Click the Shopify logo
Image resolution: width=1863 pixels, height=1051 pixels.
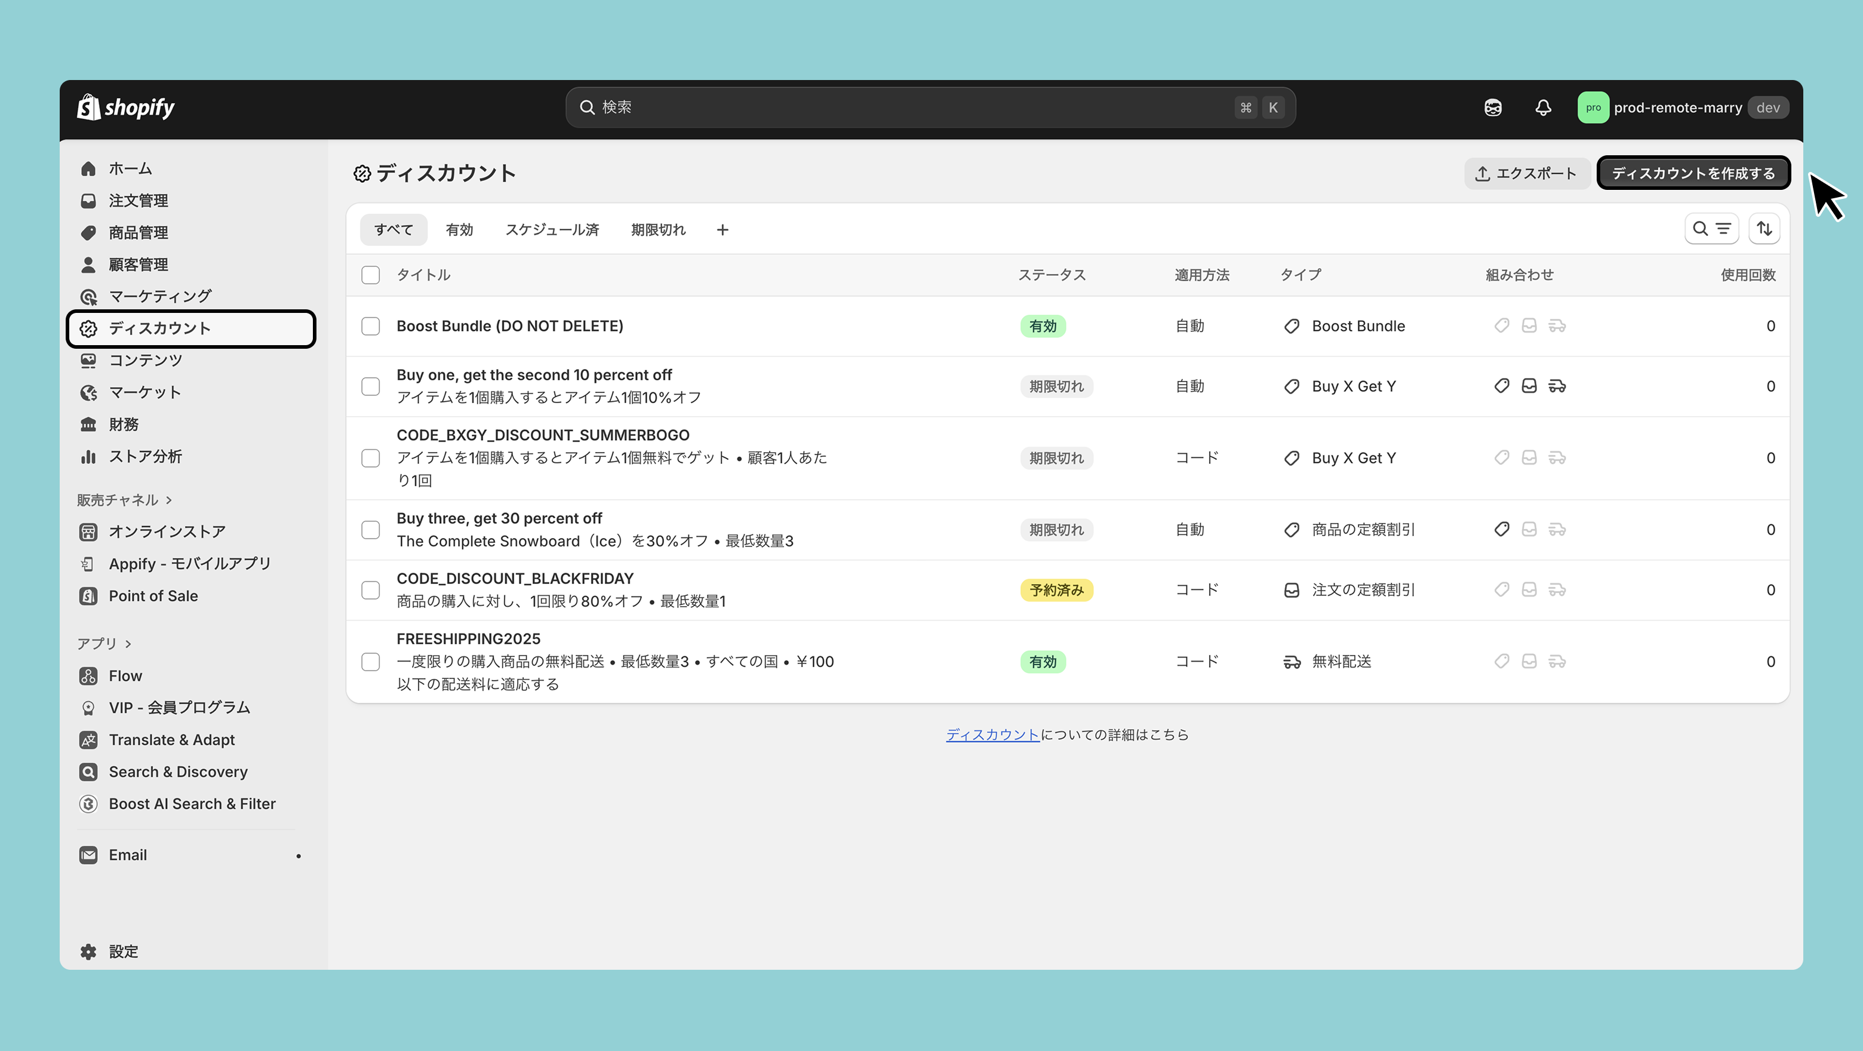point(126,107)
